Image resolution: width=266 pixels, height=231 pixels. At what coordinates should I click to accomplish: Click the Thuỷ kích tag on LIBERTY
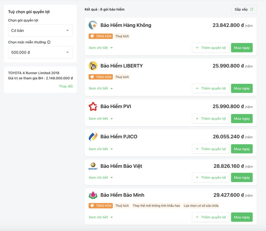click(x=122, y=77)
